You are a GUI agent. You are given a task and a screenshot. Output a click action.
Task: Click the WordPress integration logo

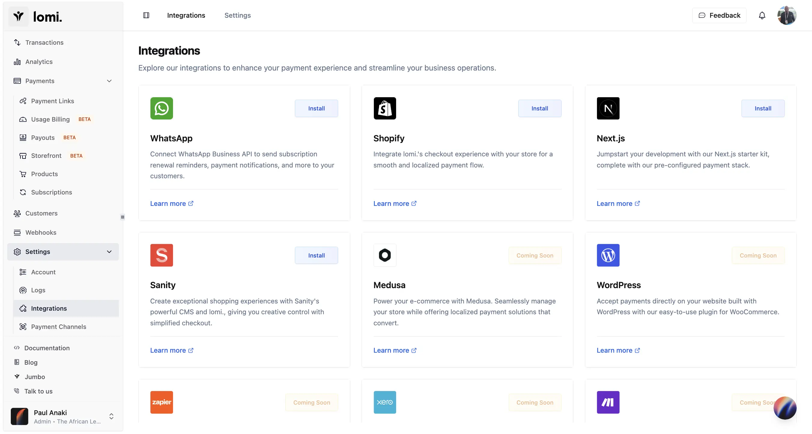pos(608,255)
